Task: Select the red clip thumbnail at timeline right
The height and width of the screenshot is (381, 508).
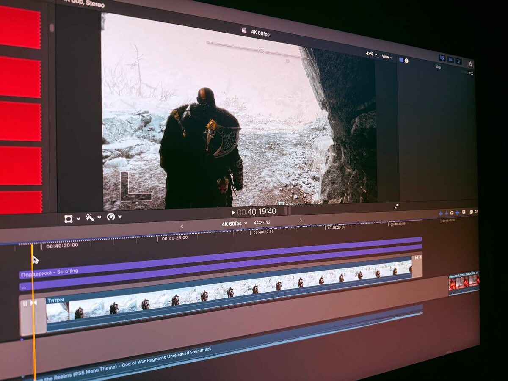Action: (464, 284)
